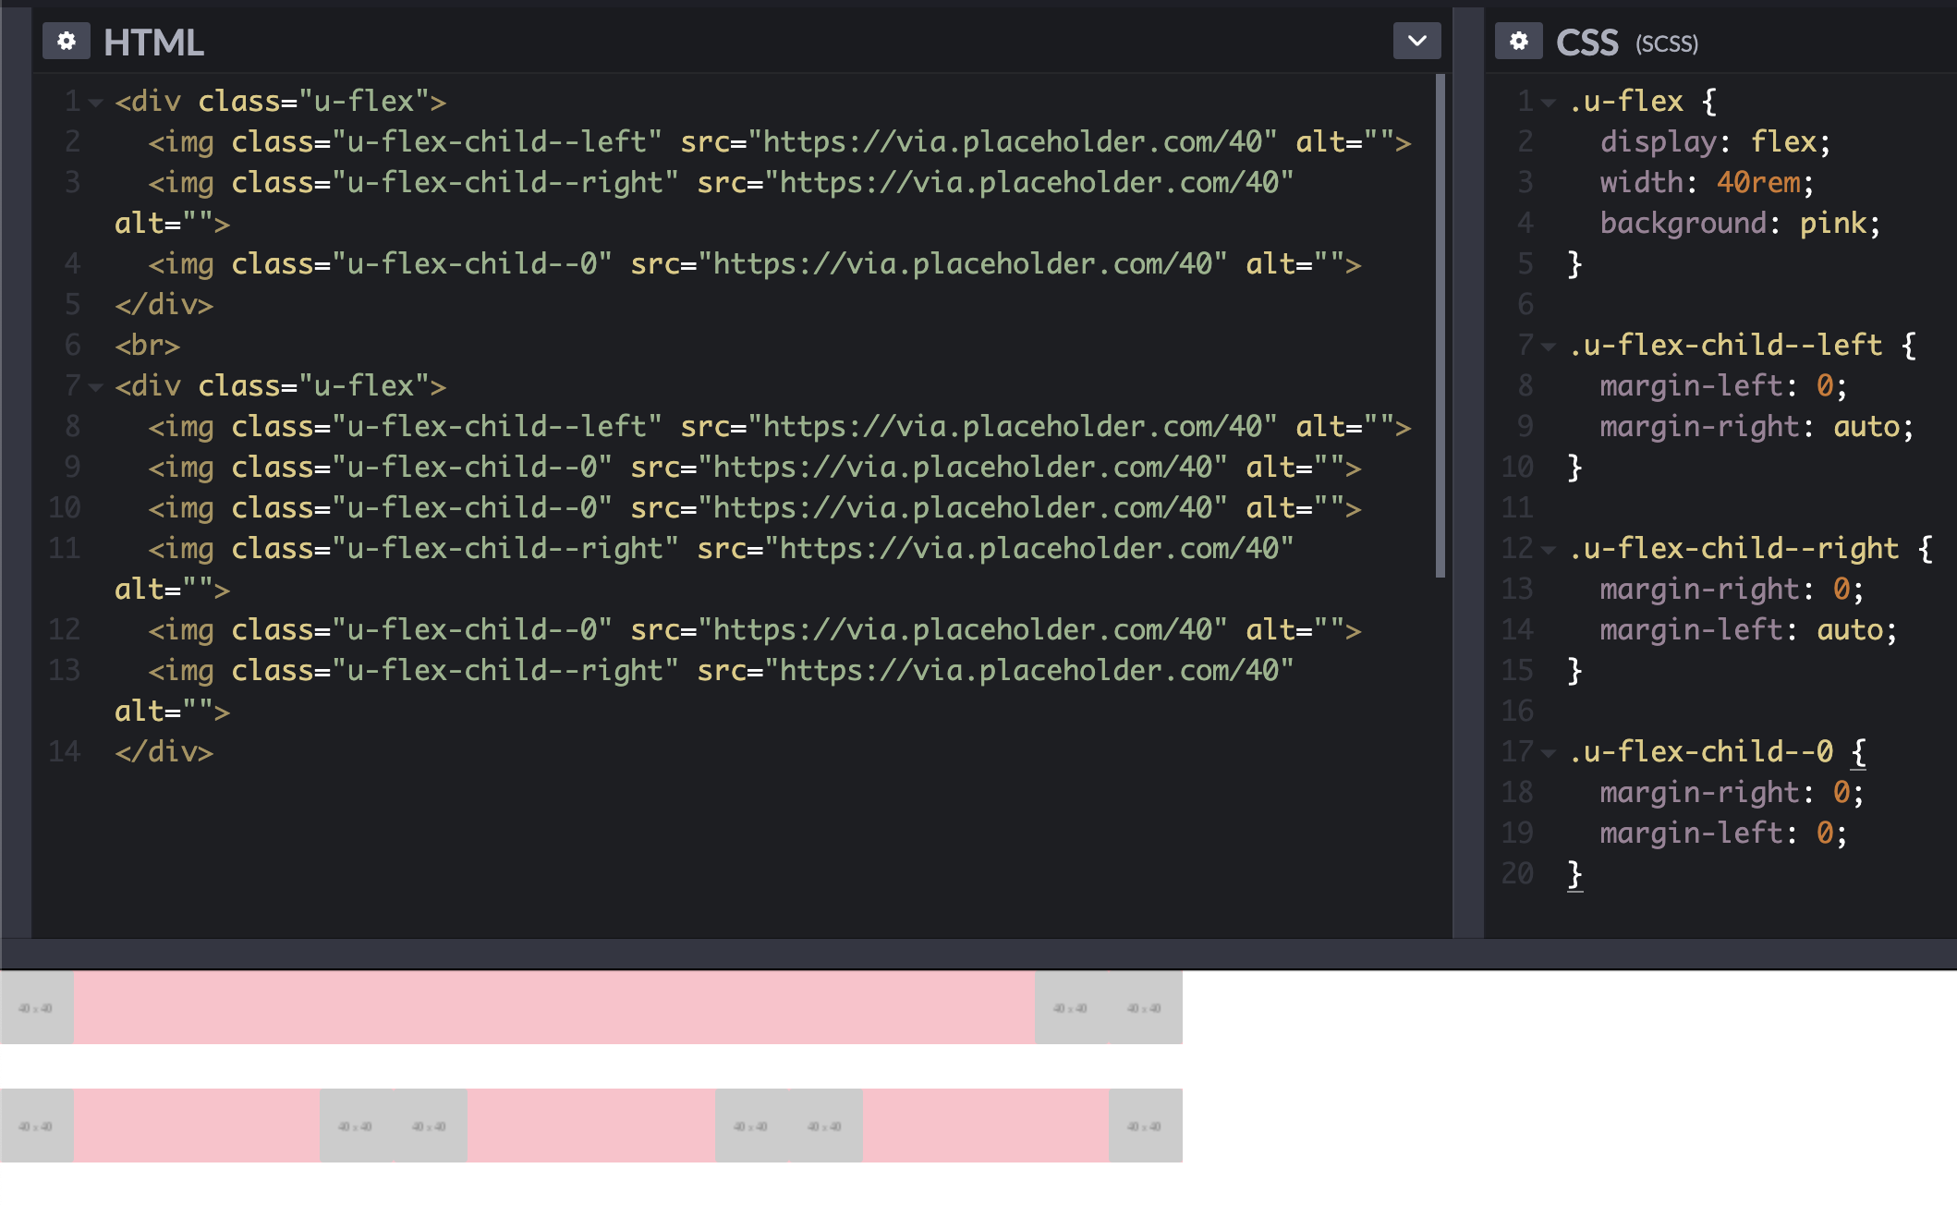The image size is (1957, 1205).
Task: Click the rightmost 40x40 image in top preview row
Action: point(1146,1007)
